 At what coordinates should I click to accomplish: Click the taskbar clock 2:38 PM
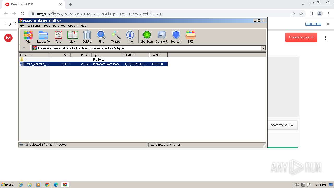pyautogui.click(x=320, y=185)
